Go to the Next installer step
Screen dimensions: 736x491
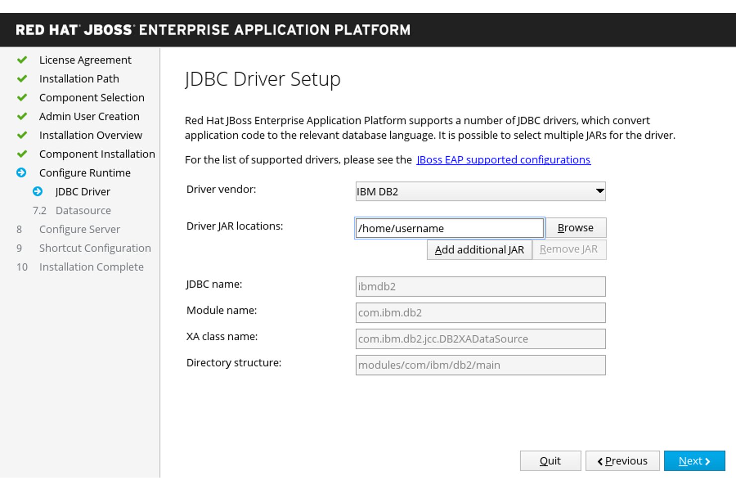[694, 461]
